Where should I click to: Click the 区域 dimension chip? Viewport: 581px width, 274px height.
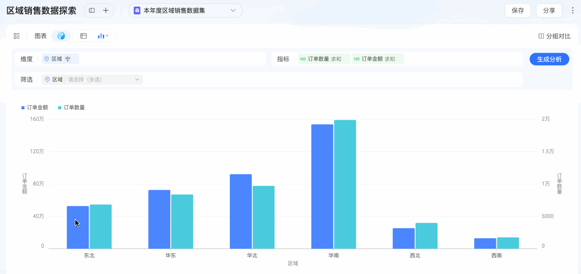[60, 59]
